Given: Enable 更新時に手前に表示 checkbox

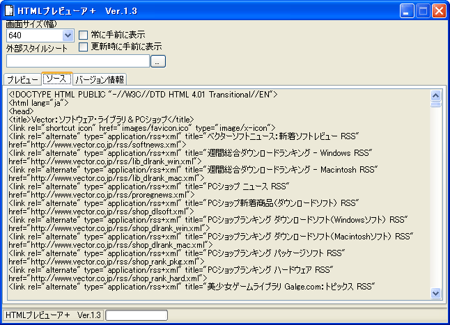Looking at the screenshot, I should pyautogui.click(x=83, y=47).
